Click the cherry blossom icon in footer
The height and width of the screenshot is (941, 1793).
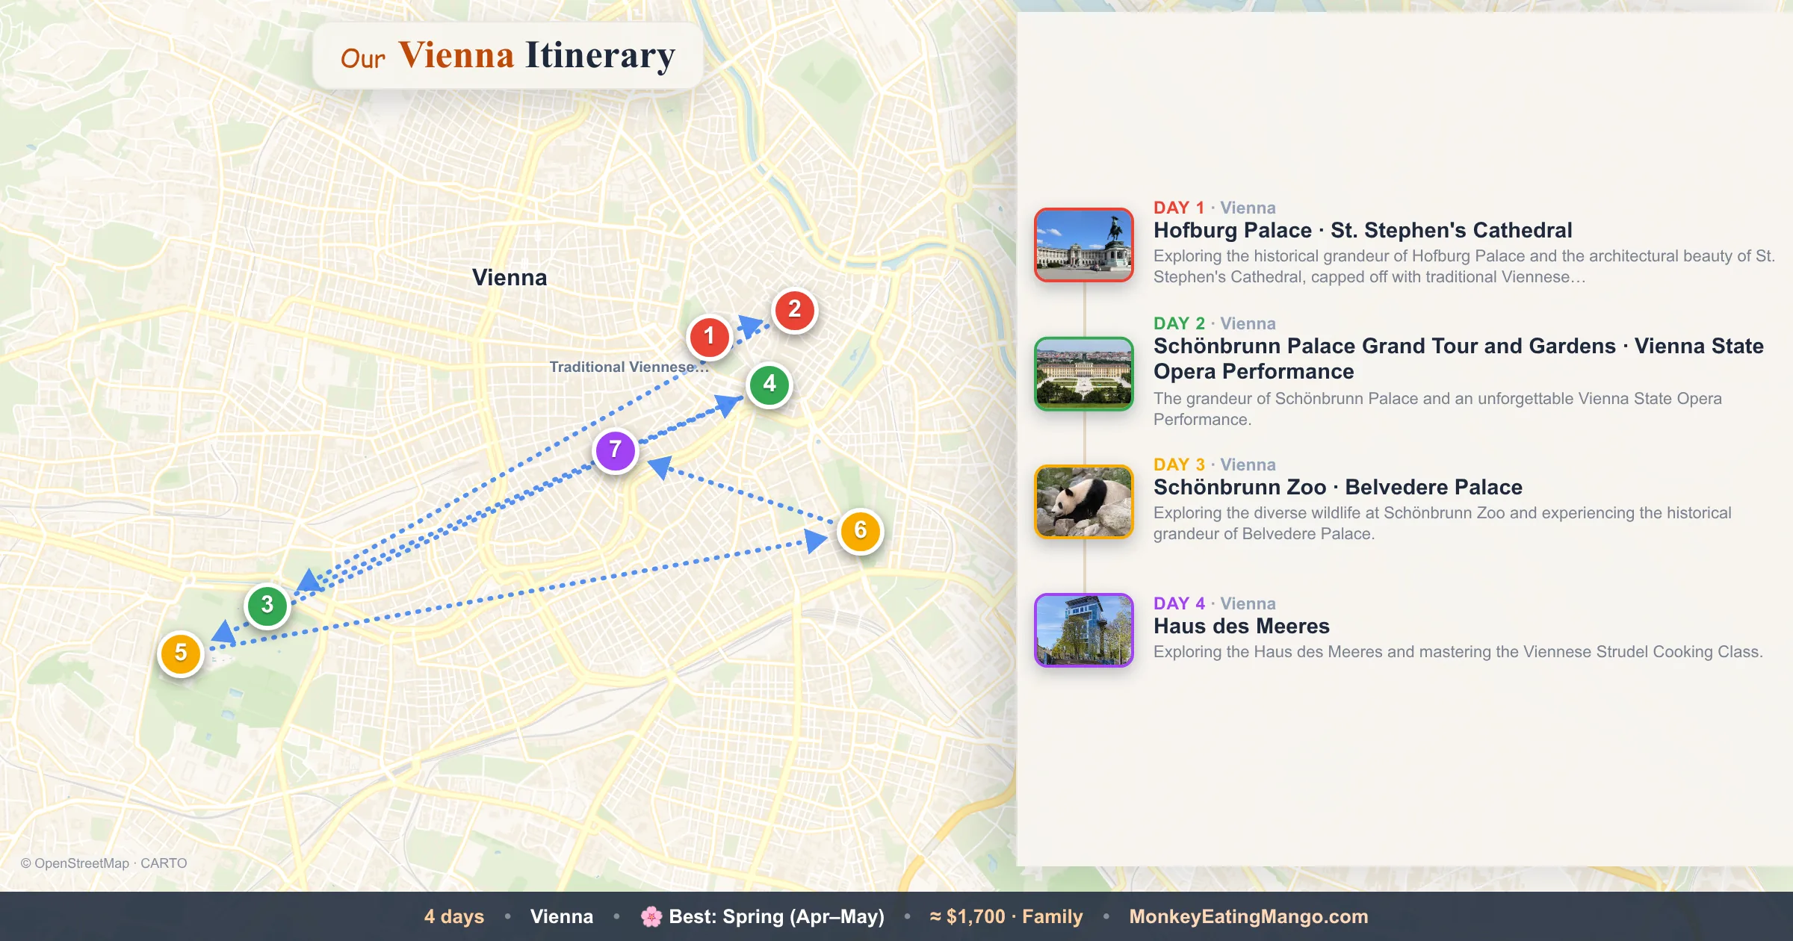point(651,916)
